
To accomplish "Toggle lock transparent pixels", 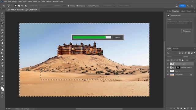I will 171,60.
